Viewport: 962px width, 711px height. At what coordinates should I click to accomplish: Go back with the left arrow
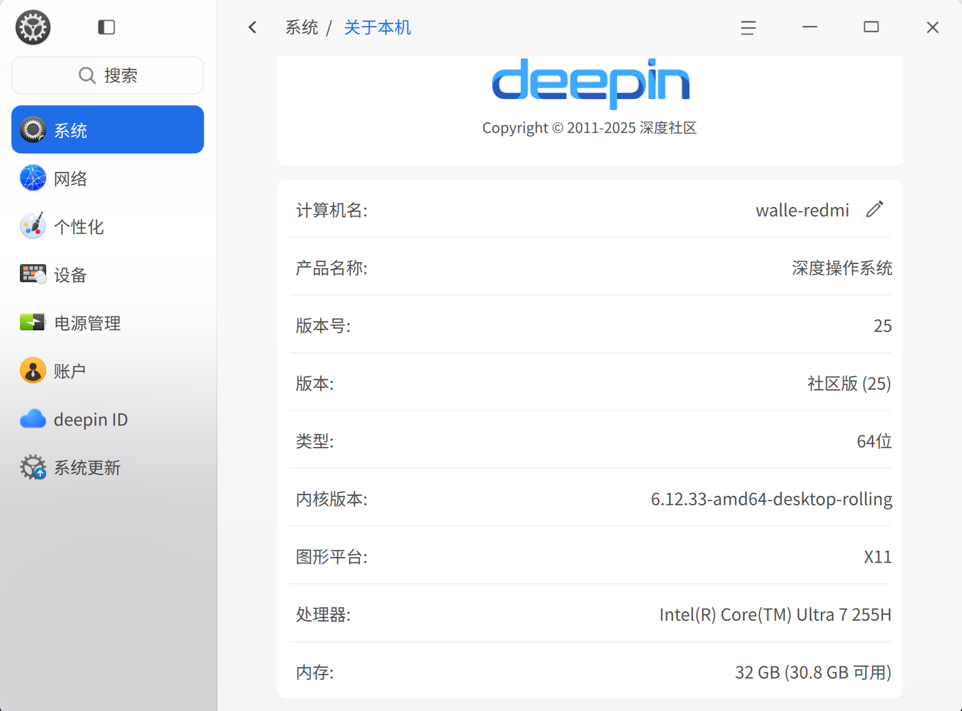(253, 28)
